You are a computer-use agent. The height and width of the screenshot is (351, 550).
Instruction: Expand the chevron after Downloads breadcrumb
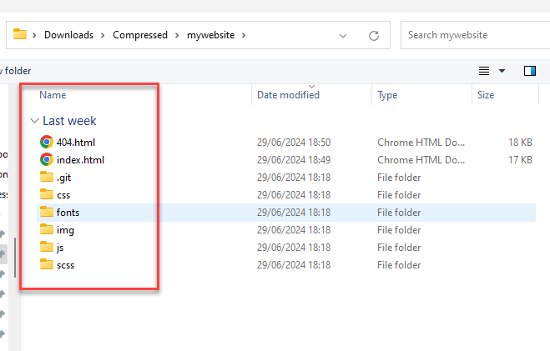click(x=103, y=35)
